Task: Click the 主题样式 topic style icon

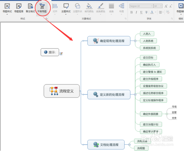Action: coord(66,6)
